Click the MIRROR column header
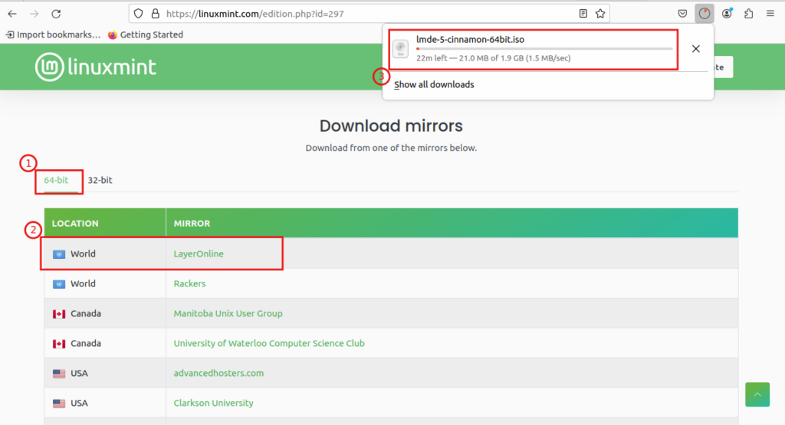Viewport: 785px width, 425px height. pyautogui.click(x=192, y=224)
